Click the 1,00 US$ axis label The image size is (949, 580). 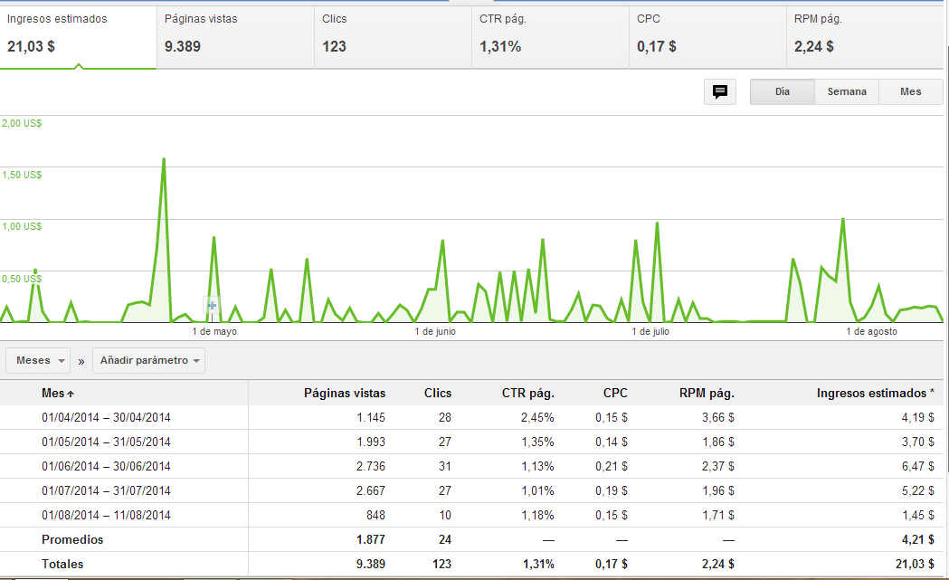[22, 226]
